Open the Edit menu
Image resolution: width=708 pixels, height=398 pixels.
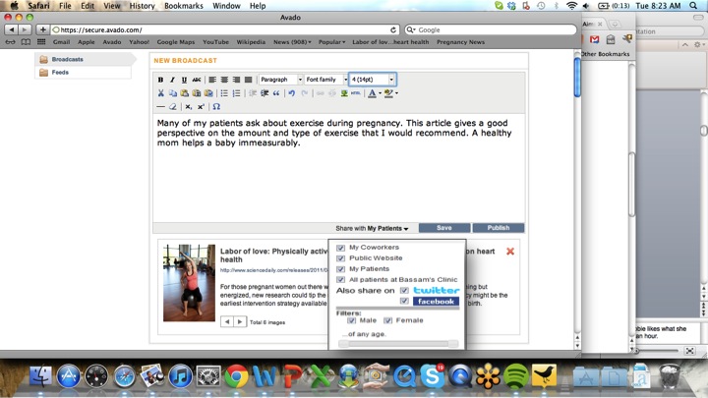pyautogui.click(x=88, y=6)
